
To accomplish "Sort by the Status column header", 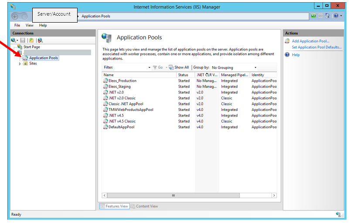I will tap(186, 75).
